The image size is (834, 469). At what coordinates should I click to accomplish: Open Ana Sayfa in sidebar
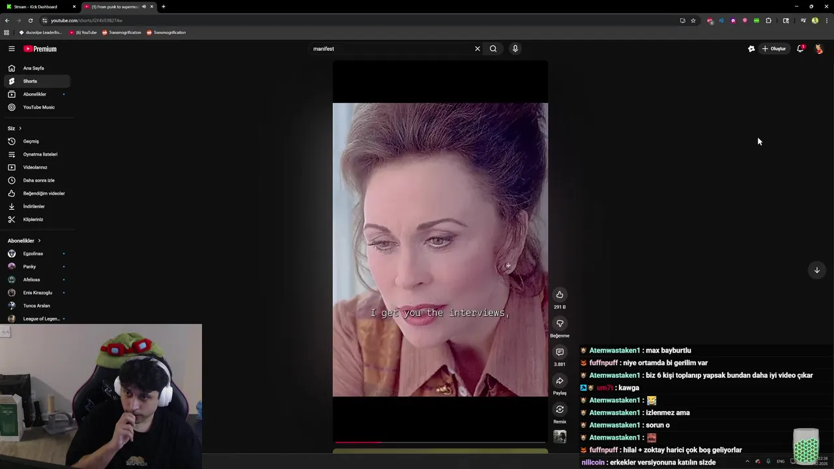[x=36, y=68]
